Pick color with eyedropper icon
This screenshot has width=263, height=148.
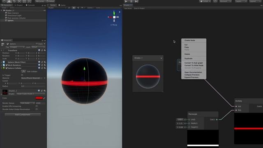coord(44,98)
